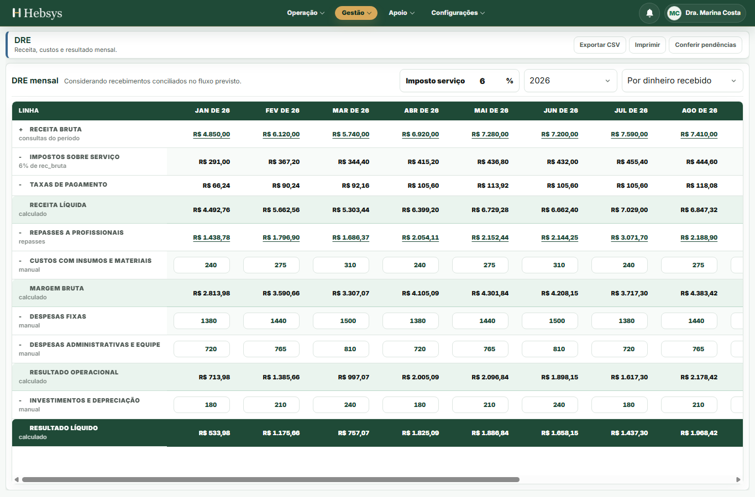Click Exportar CSV button
The height and width of the screenshot is (497, 755).
point(600,45)
